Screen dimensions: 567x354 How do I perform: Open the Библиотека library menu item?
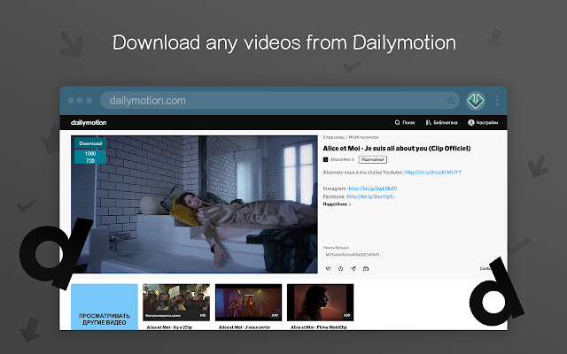coord(441,123)
